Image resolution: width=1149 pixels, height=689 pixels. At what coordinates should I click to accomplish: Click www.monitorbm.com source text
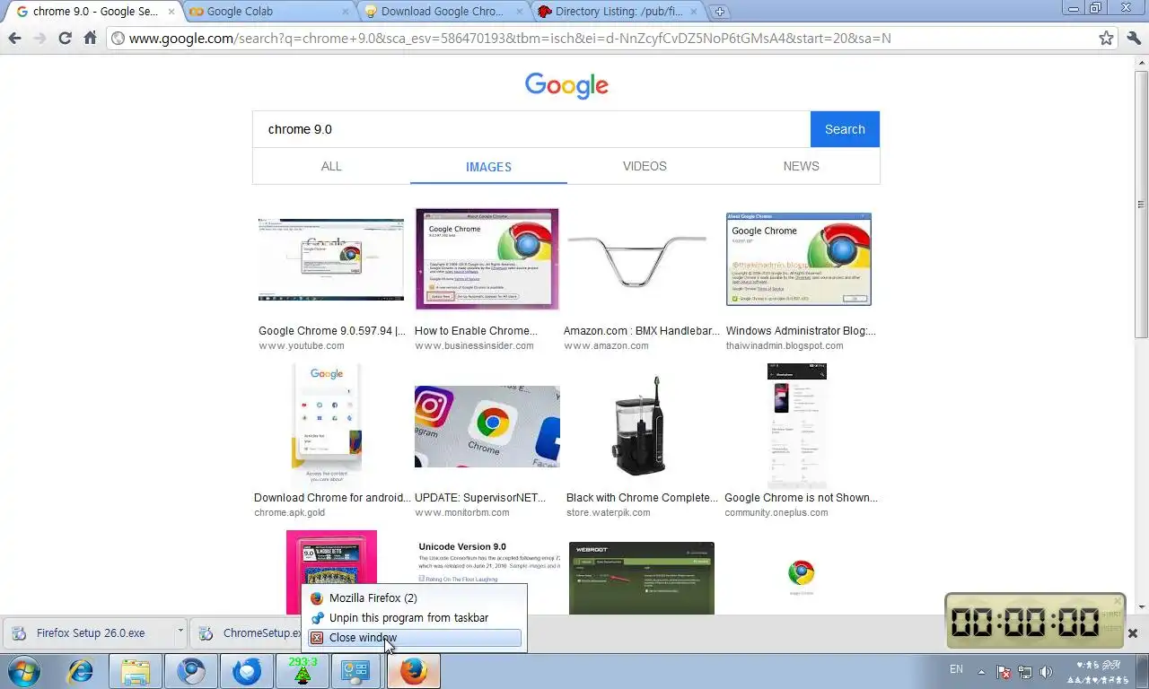pyautogui.click(x=461, y=512)
